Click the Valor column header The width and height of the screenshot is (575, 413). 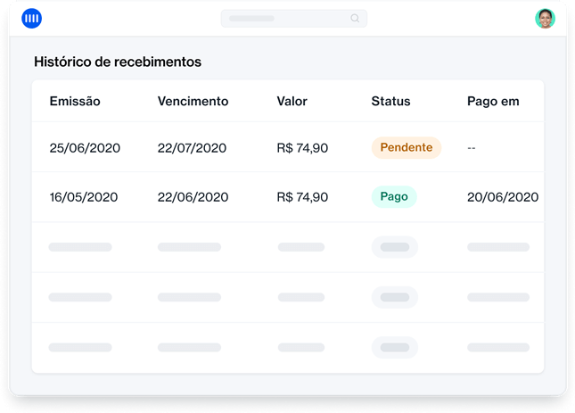pyautogui.click(x=292, y=102)
